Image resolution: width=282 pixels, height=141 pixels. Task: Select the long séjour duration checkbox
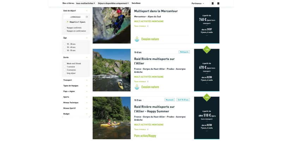65,73
